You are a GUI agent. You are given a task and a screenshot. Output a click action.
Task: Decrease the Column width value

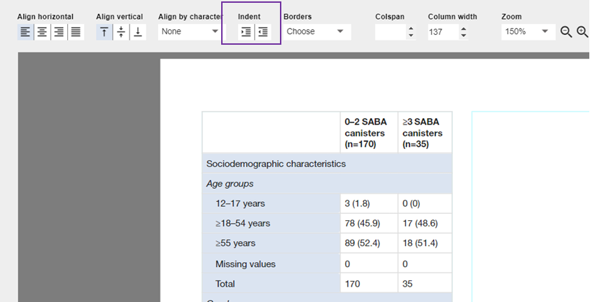click(x=463, y=36)
